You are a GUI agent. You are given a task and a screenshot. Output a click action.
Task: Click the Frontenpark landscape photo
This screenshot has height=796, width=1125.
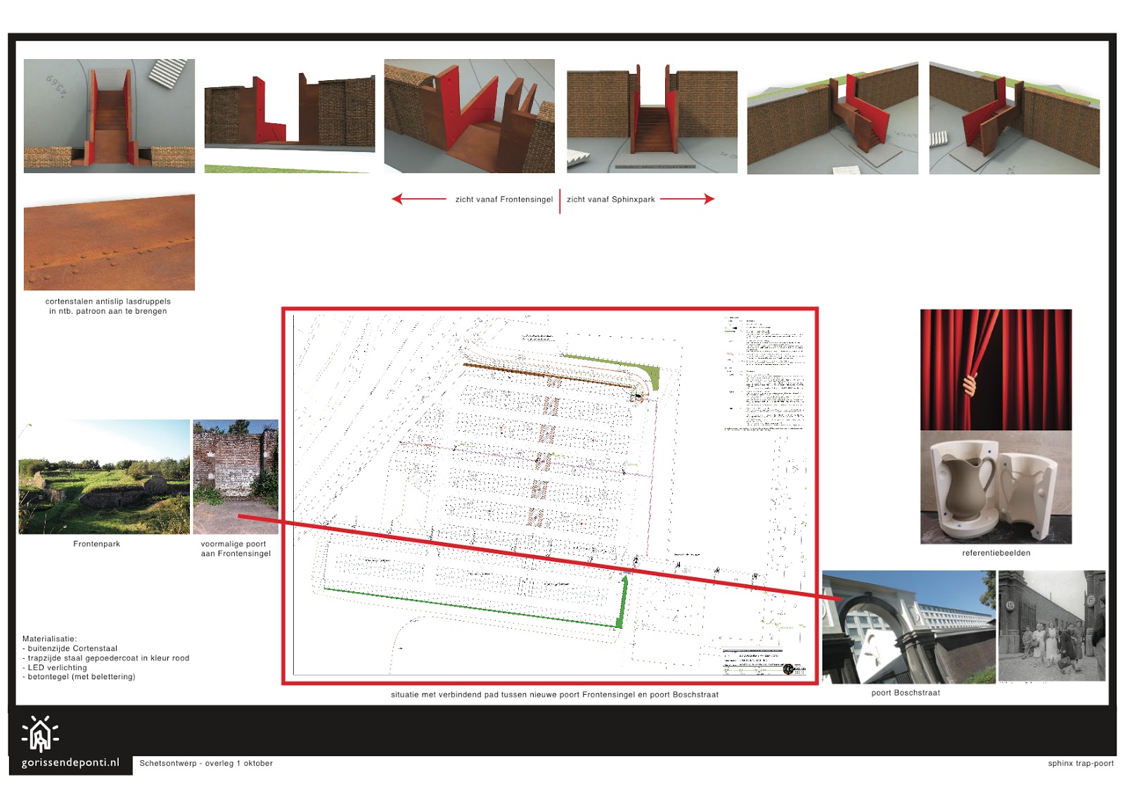point(104,477)
